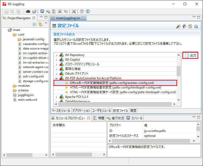Switch to the アプリケーション tab
This screenshot has width=203, height=166.
point(81,110)
